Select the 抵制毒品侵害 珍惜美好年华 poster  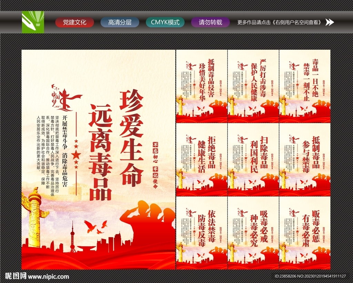click(202, 86)
